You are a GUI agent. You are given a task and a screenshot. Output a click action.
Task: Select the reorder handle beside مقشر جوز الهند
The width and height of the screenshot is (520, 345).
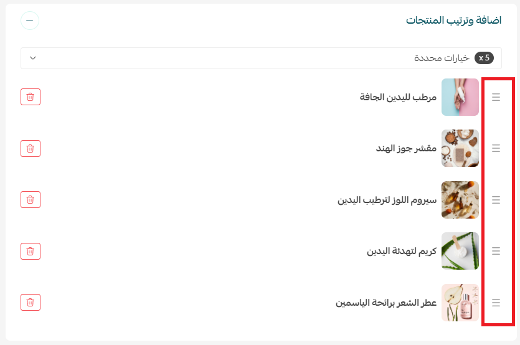pos(496,148)
